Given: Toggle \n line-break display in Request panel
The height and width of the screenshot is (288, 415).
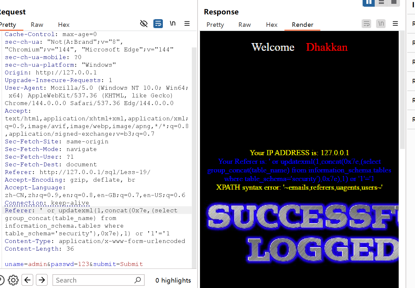Looking at the screenshot, I should tap(172, 24).
